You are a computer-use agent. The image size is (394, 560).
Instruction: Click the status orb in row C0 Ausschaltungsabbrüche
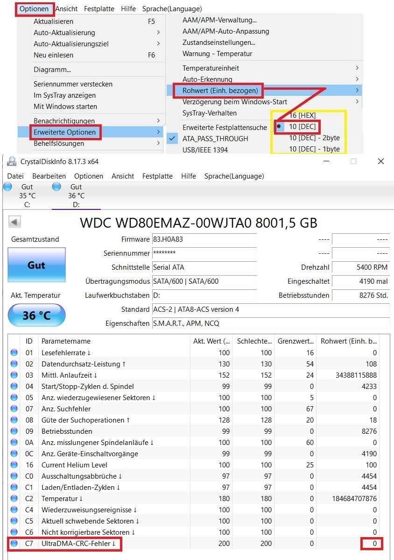pyautogui.click(x=14, y=476)
